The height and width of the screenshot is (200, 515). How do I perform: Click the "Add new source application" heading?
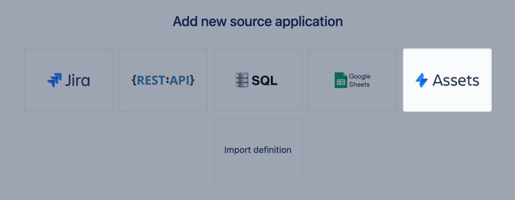(257, 21)
